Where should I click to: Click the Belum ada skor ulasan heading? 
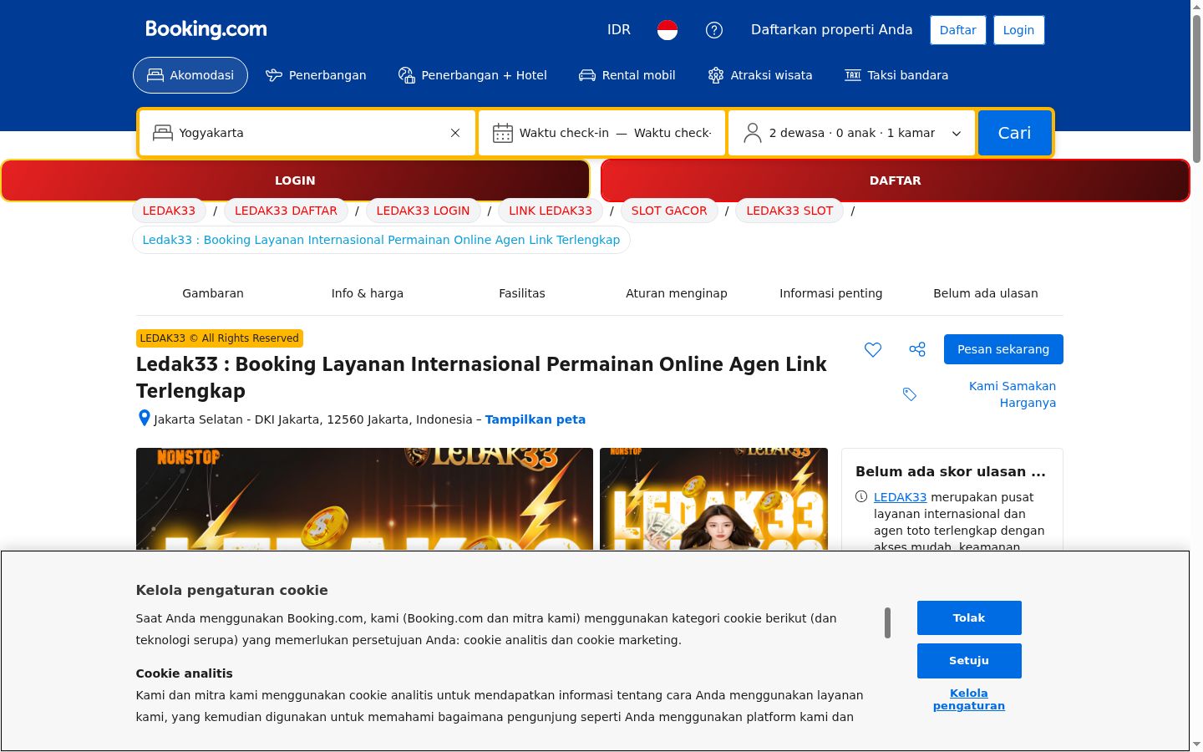click(951, 471)
